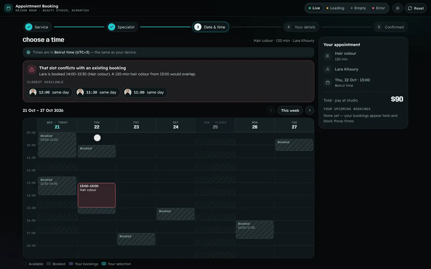Go to the next week
The height and width of the screenshot is (269, 431).
coord(310,110)
